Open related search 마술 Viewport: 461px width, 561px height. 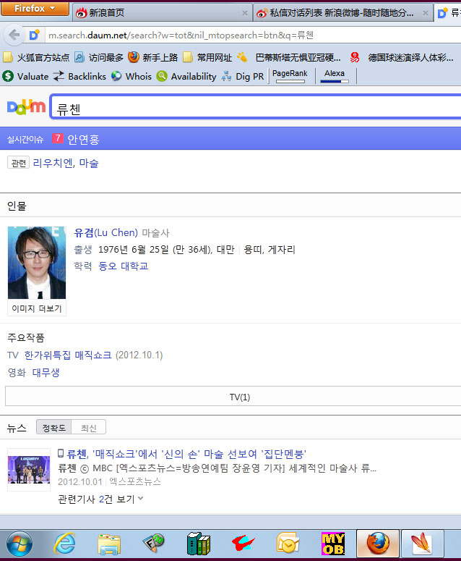89,163
